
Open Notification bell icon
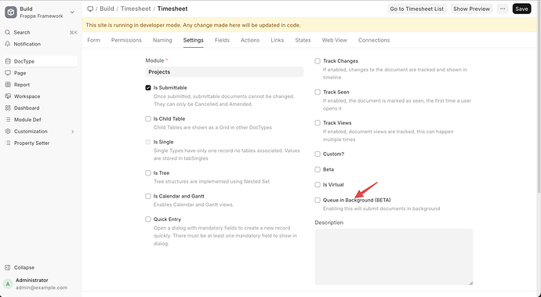pos(8,44)
